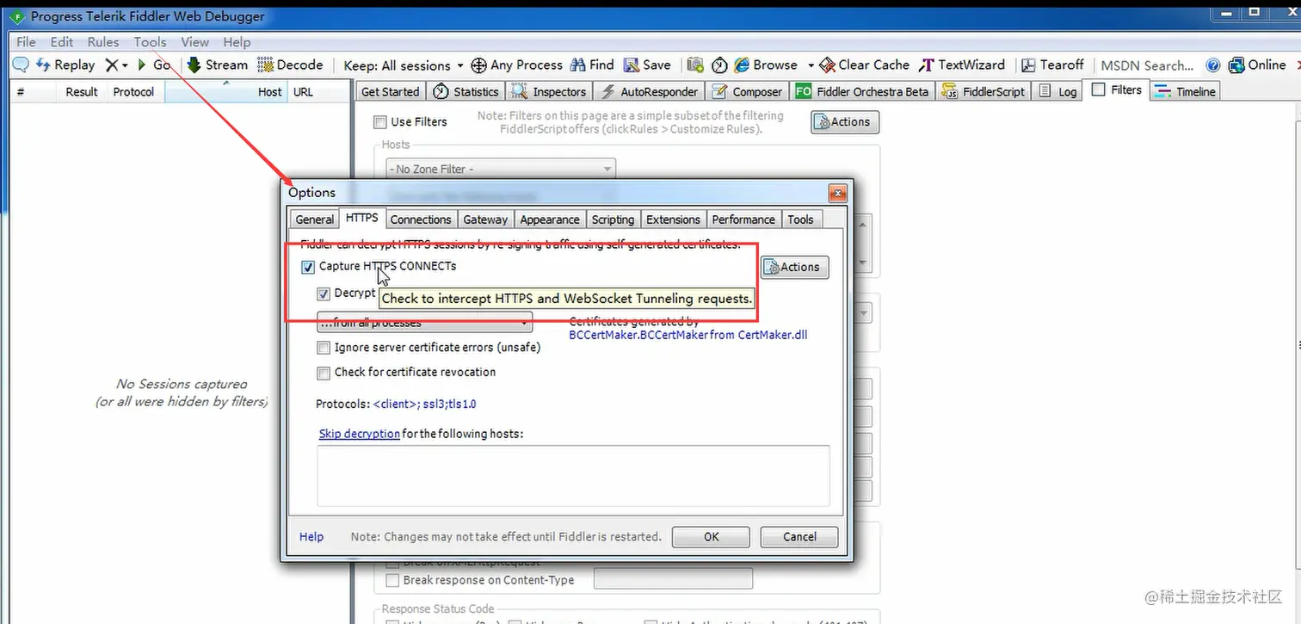Click the Online status icon
Viewport: 1301px width, 624px height.
click(1236, 65)
